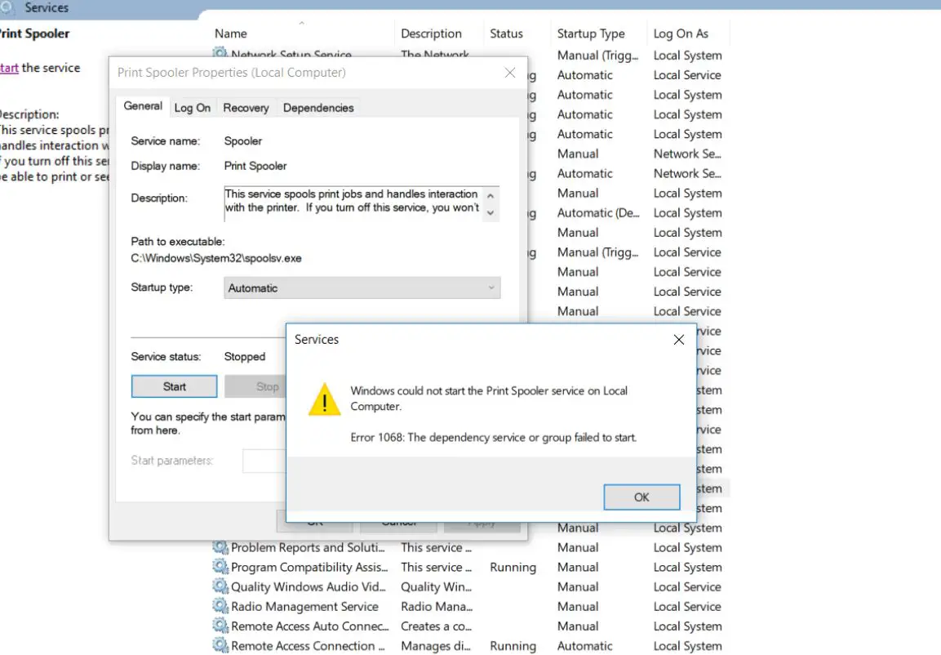Click the greyed-out Stop button
This screenshot has height=655, width=941.
pos(256,386)
